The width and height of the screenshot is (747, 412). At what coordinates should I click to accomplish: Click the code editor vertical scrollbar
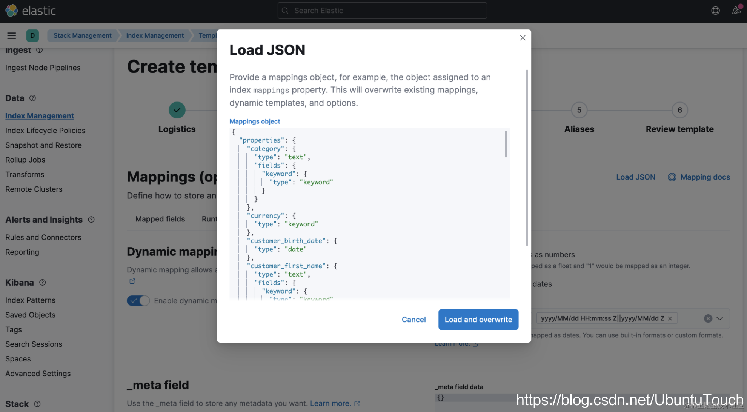506,144
